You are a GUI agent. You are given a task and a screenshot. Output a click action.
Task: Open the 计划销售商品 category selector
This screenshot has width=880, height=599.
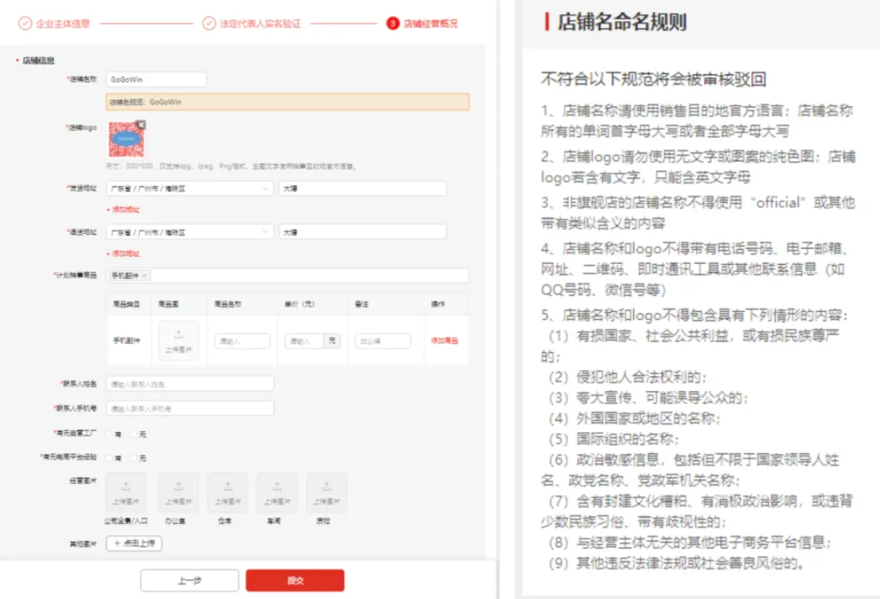308,276
